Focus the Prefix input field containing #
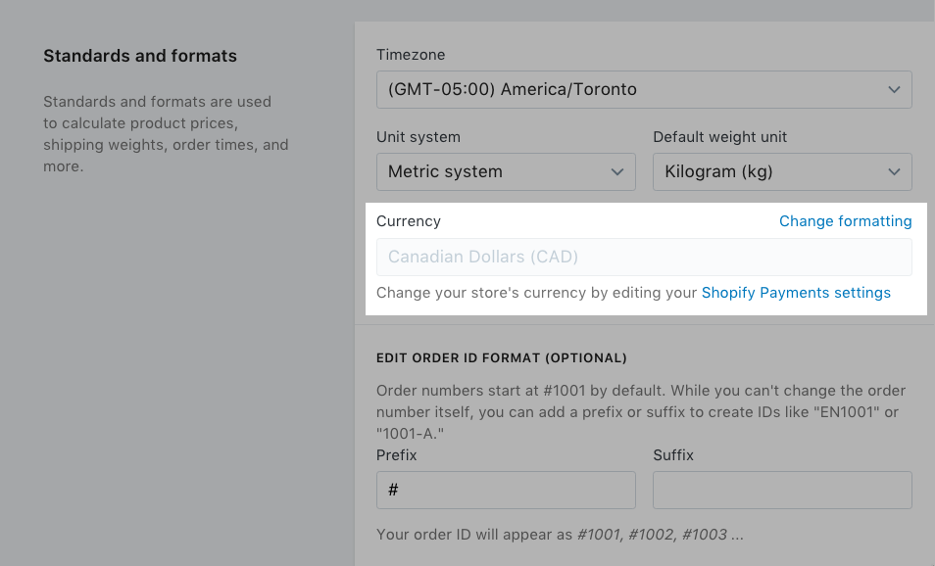Viewport: 935px width, 566px height. point(506,490)
